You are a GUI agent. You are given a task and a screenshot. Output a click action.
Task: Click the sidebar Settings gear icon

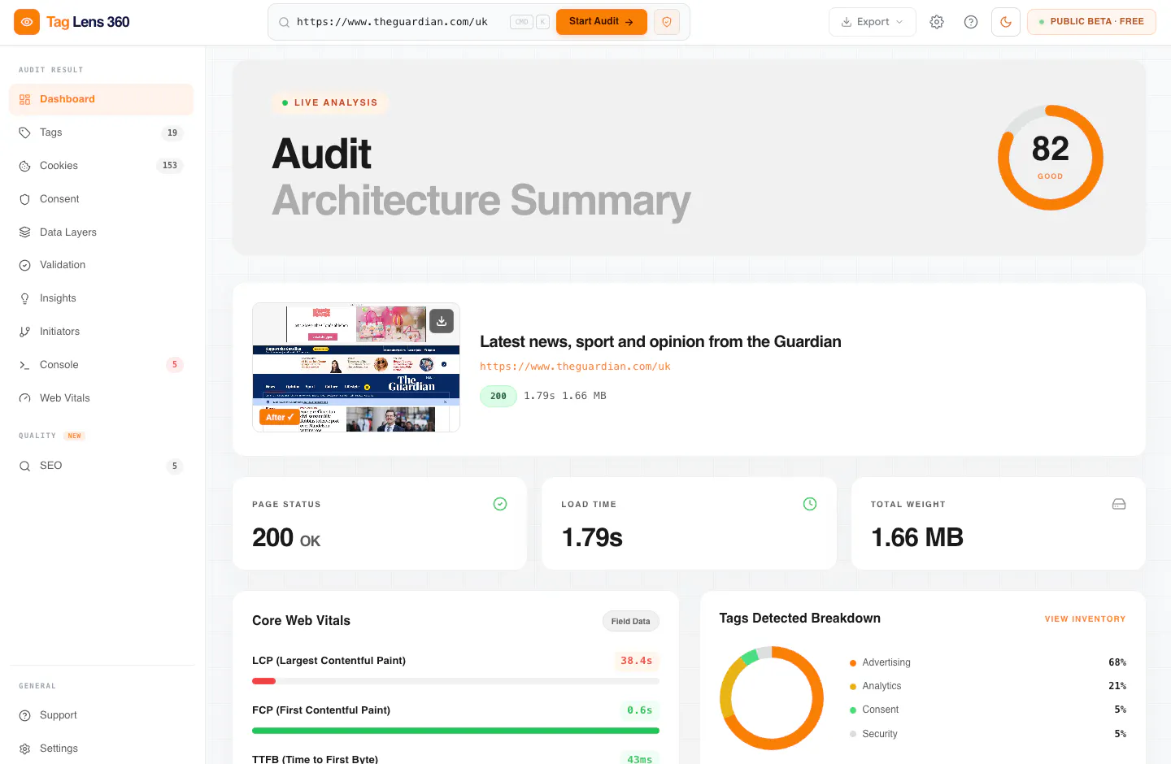(24, 749)
